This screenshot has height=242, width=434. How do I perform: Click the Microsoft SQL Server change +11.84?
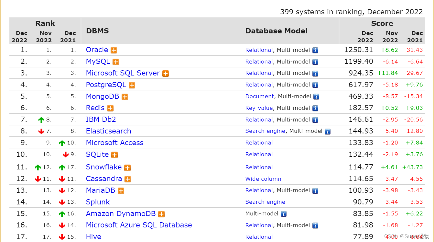388,73
